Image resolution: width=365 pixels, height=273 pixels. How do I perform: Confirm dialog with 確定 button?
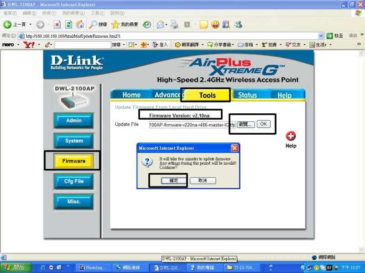click(x=174, y=181)
